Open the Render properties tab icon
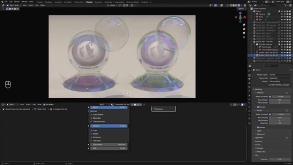 [x=250, y=75]
